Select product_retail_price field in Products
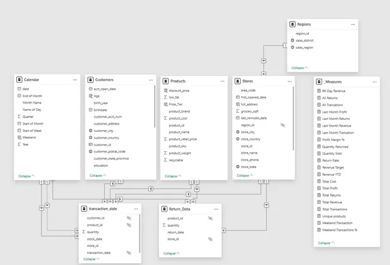Viewport: 390px width, 265px height. tap(183, 139)
